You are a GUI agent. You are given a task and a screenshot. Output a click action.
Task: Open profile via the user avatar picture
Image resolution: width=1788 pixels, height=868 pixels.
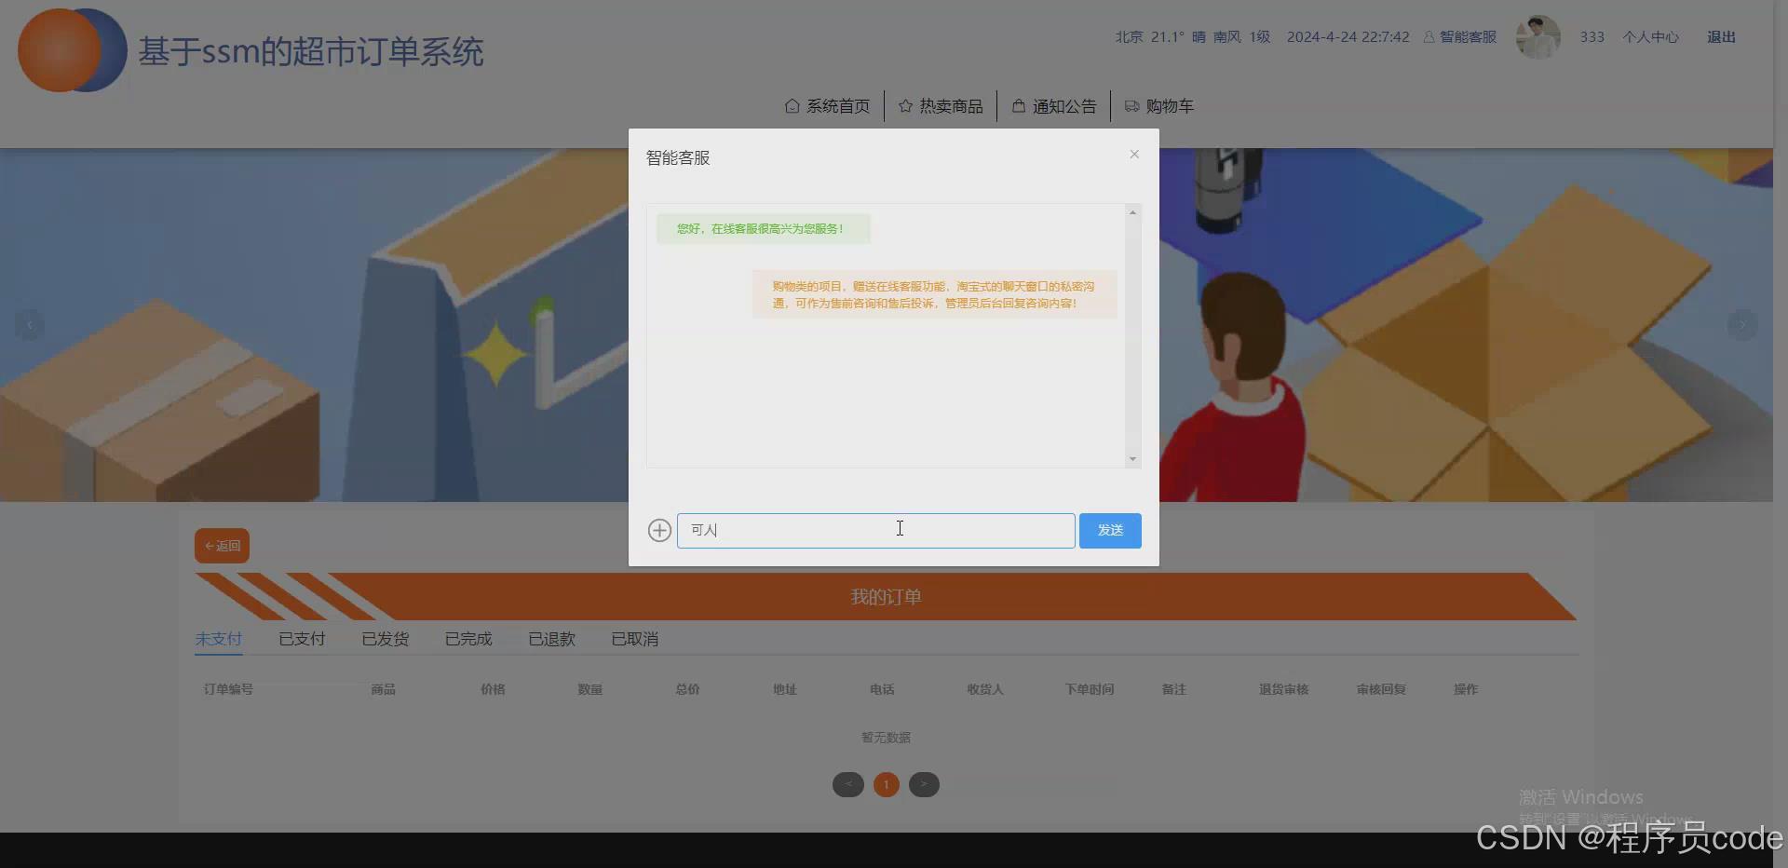(x=1537, y=36)
